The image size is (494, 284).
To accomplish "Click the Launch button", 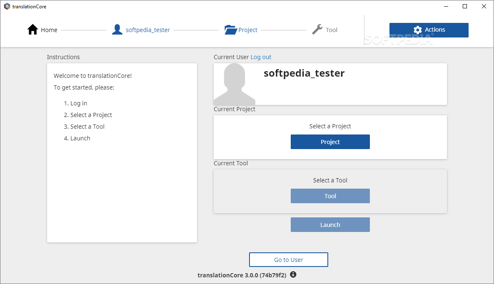I will tap(330, 225).
